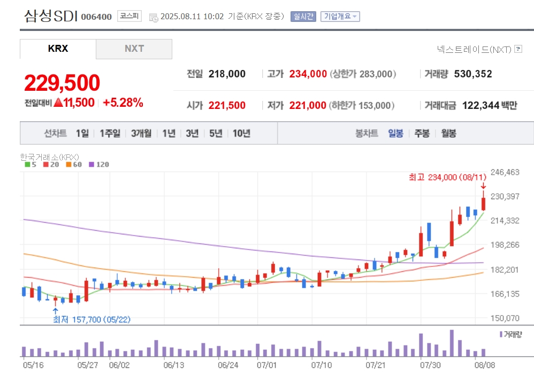Click the orange 60-day moving average swatch

[68, 164]
